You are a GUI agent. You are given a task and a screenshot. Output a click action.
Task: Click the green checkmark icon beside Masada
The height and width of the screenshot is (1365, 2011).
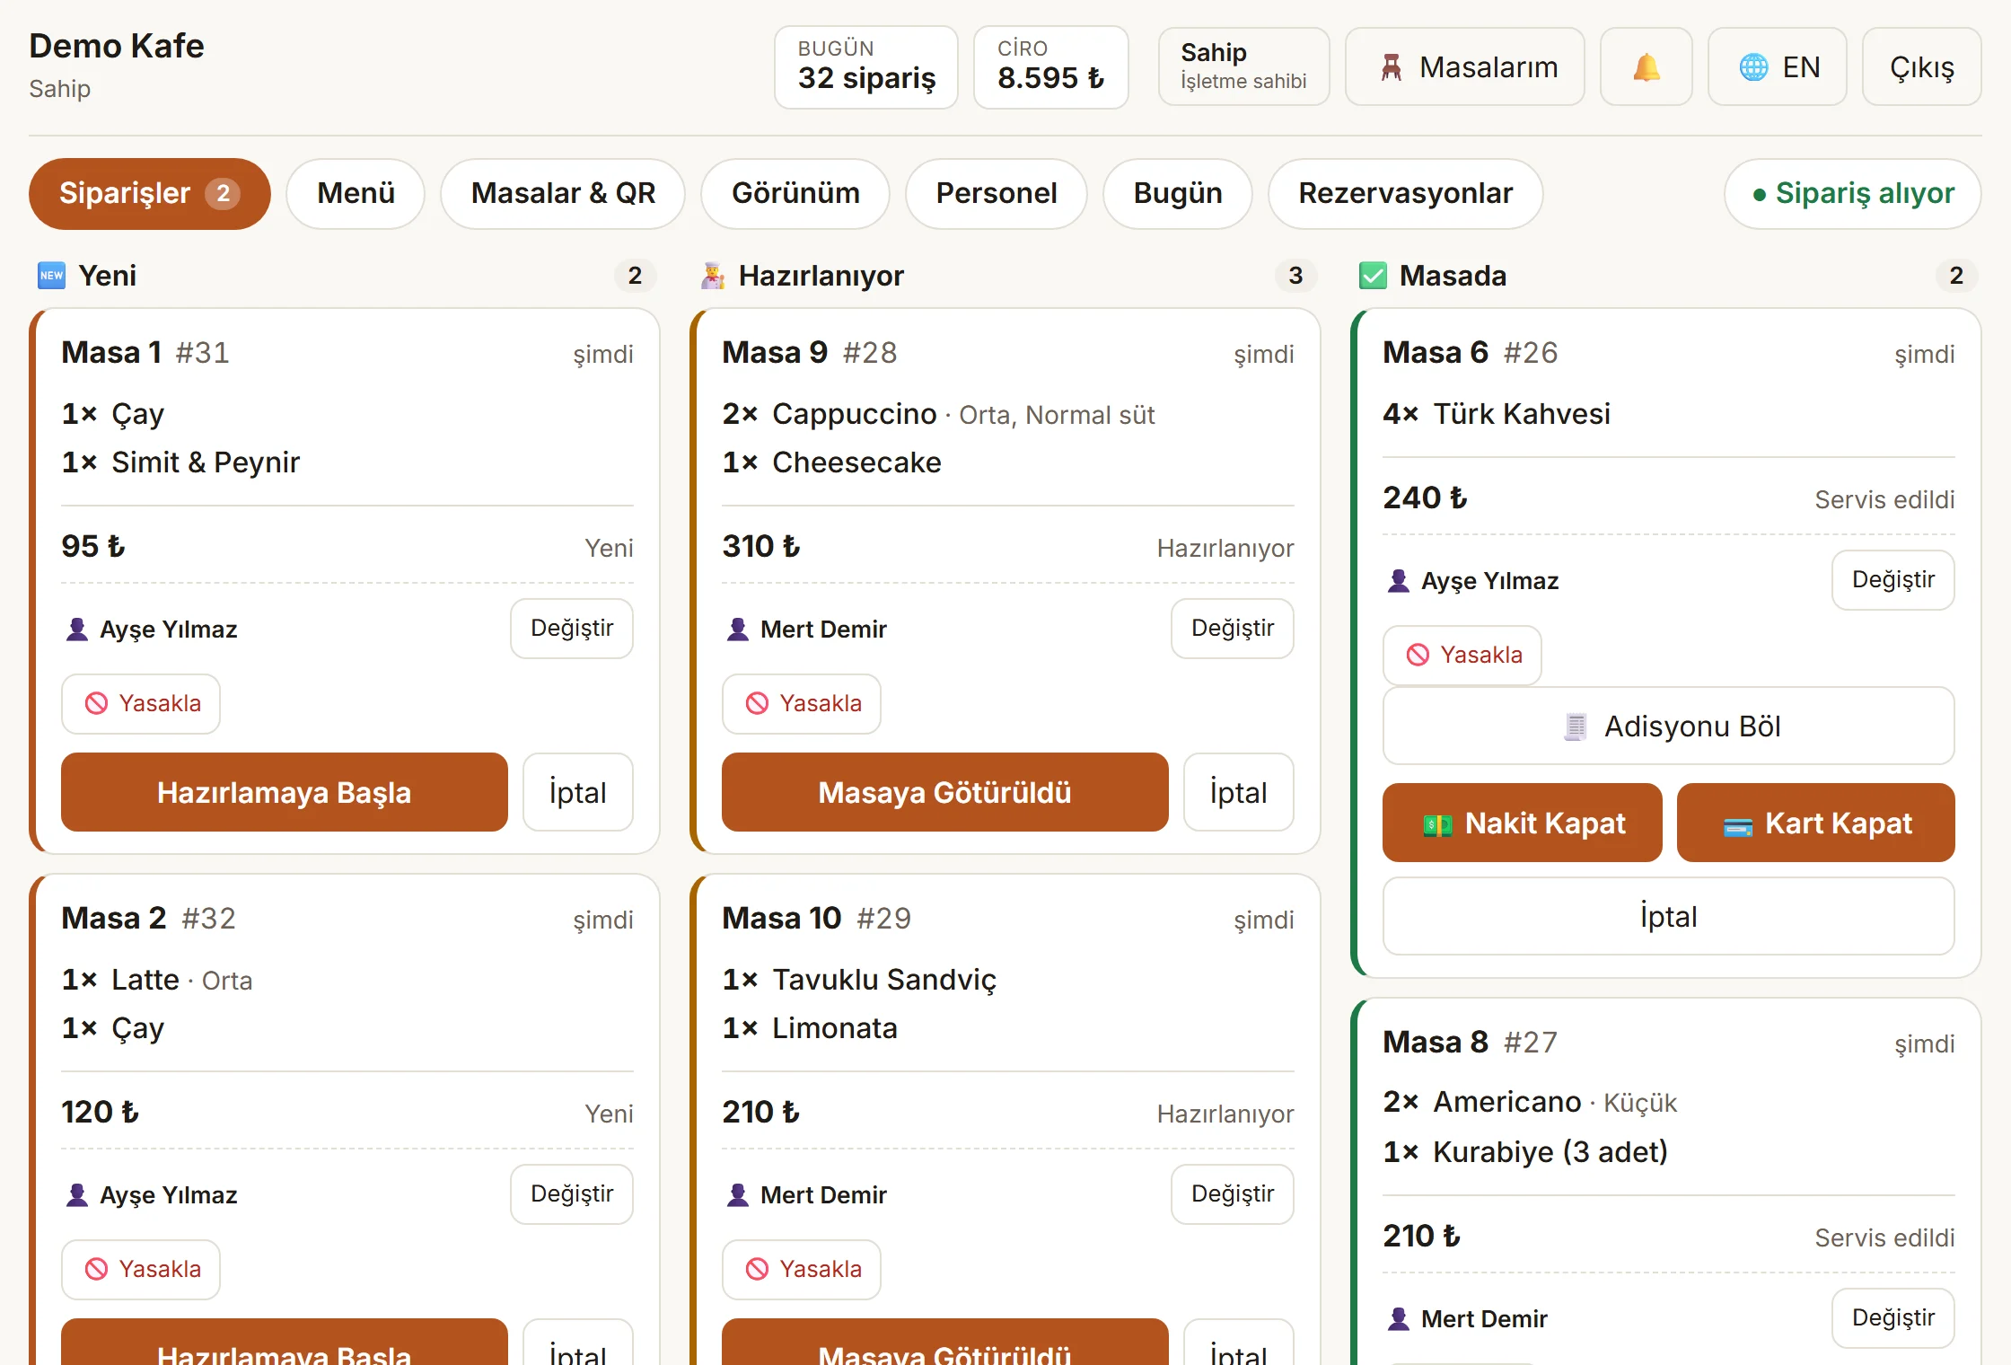1373,276
